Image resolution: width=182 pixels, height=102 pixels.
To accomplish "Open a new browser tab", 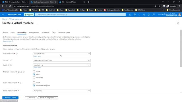I will point(88,2).
